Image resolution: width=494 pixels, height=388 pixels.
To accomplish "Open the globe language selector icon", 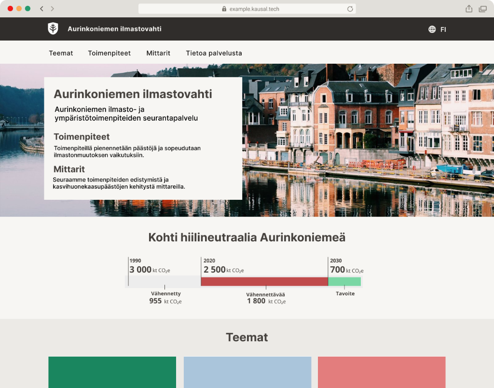I will [x=432, y=29].
